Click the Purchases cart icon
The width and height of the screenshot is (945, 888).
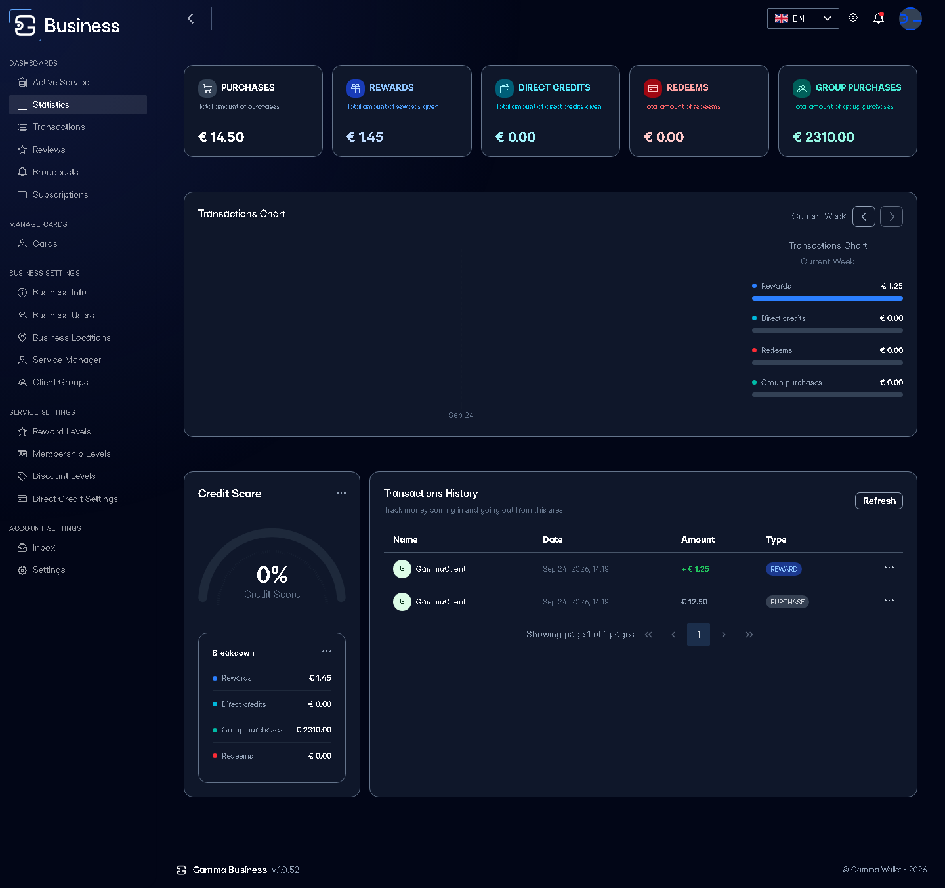coord(207,88)
